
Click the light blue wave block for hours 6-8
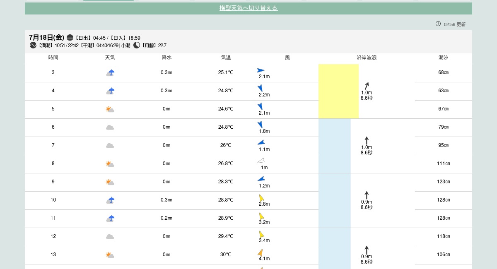[x=334, y=146]
